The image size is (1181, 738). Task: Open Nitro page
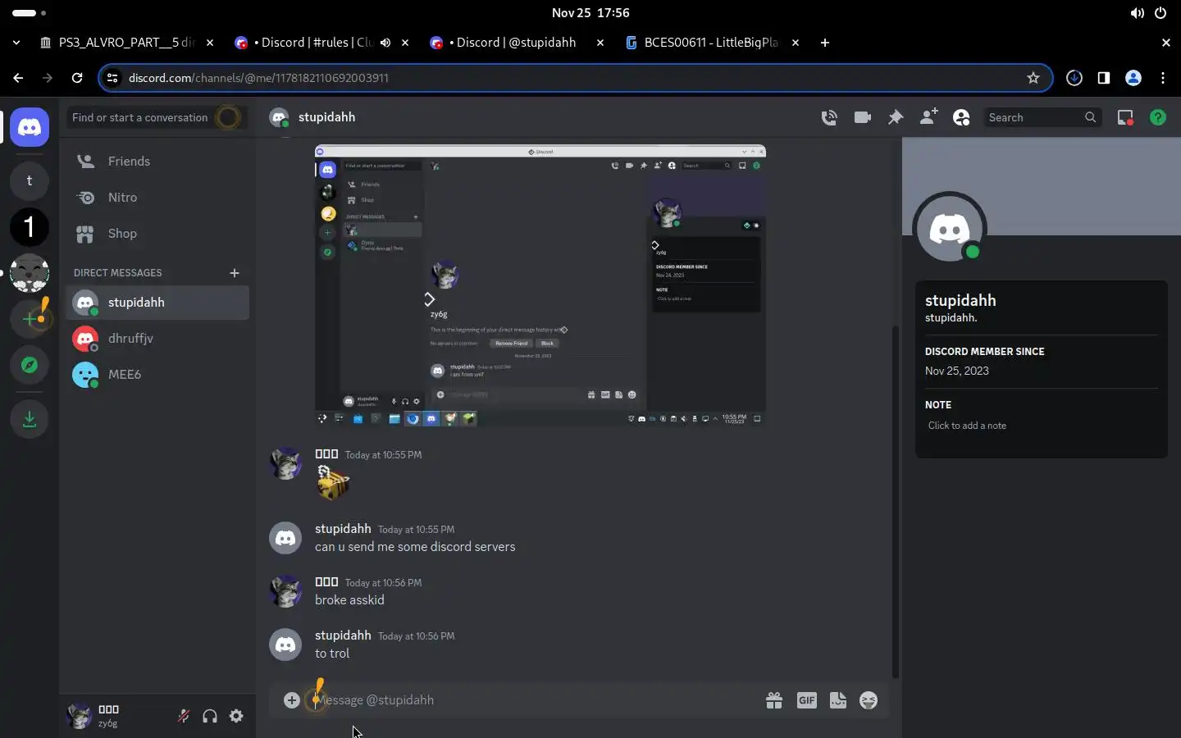tap(157, 198)
